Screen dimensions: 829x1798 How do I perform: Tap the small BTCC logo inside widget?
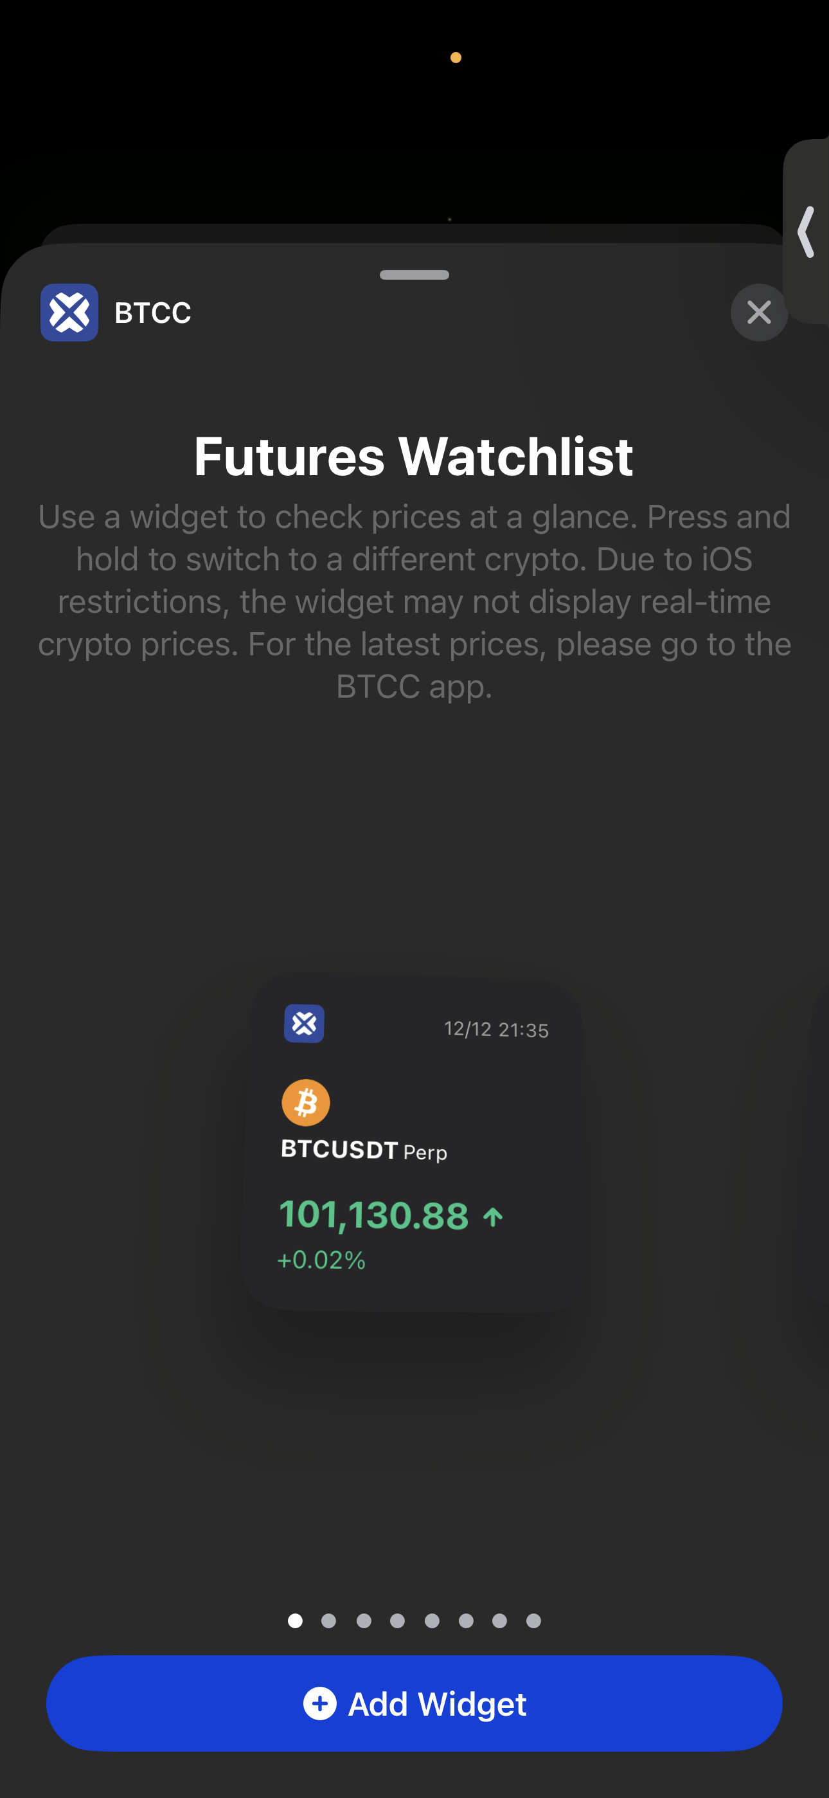tap(304, 1023)
